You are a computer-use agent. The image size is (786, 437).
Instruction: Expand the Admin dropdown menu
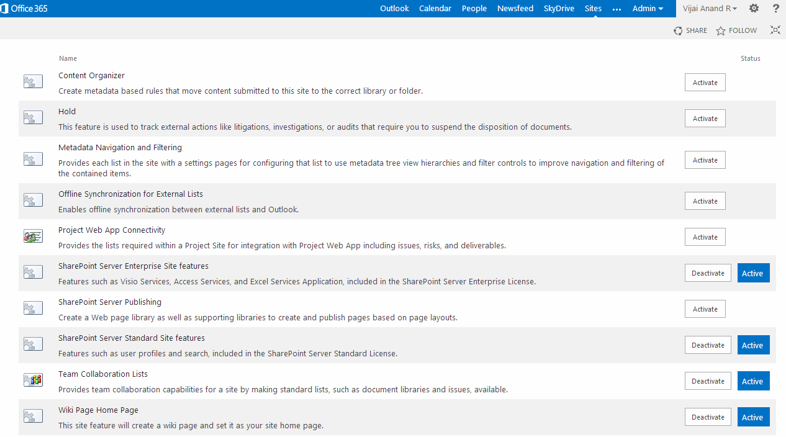pyautogui.click(x=648, y=9)
